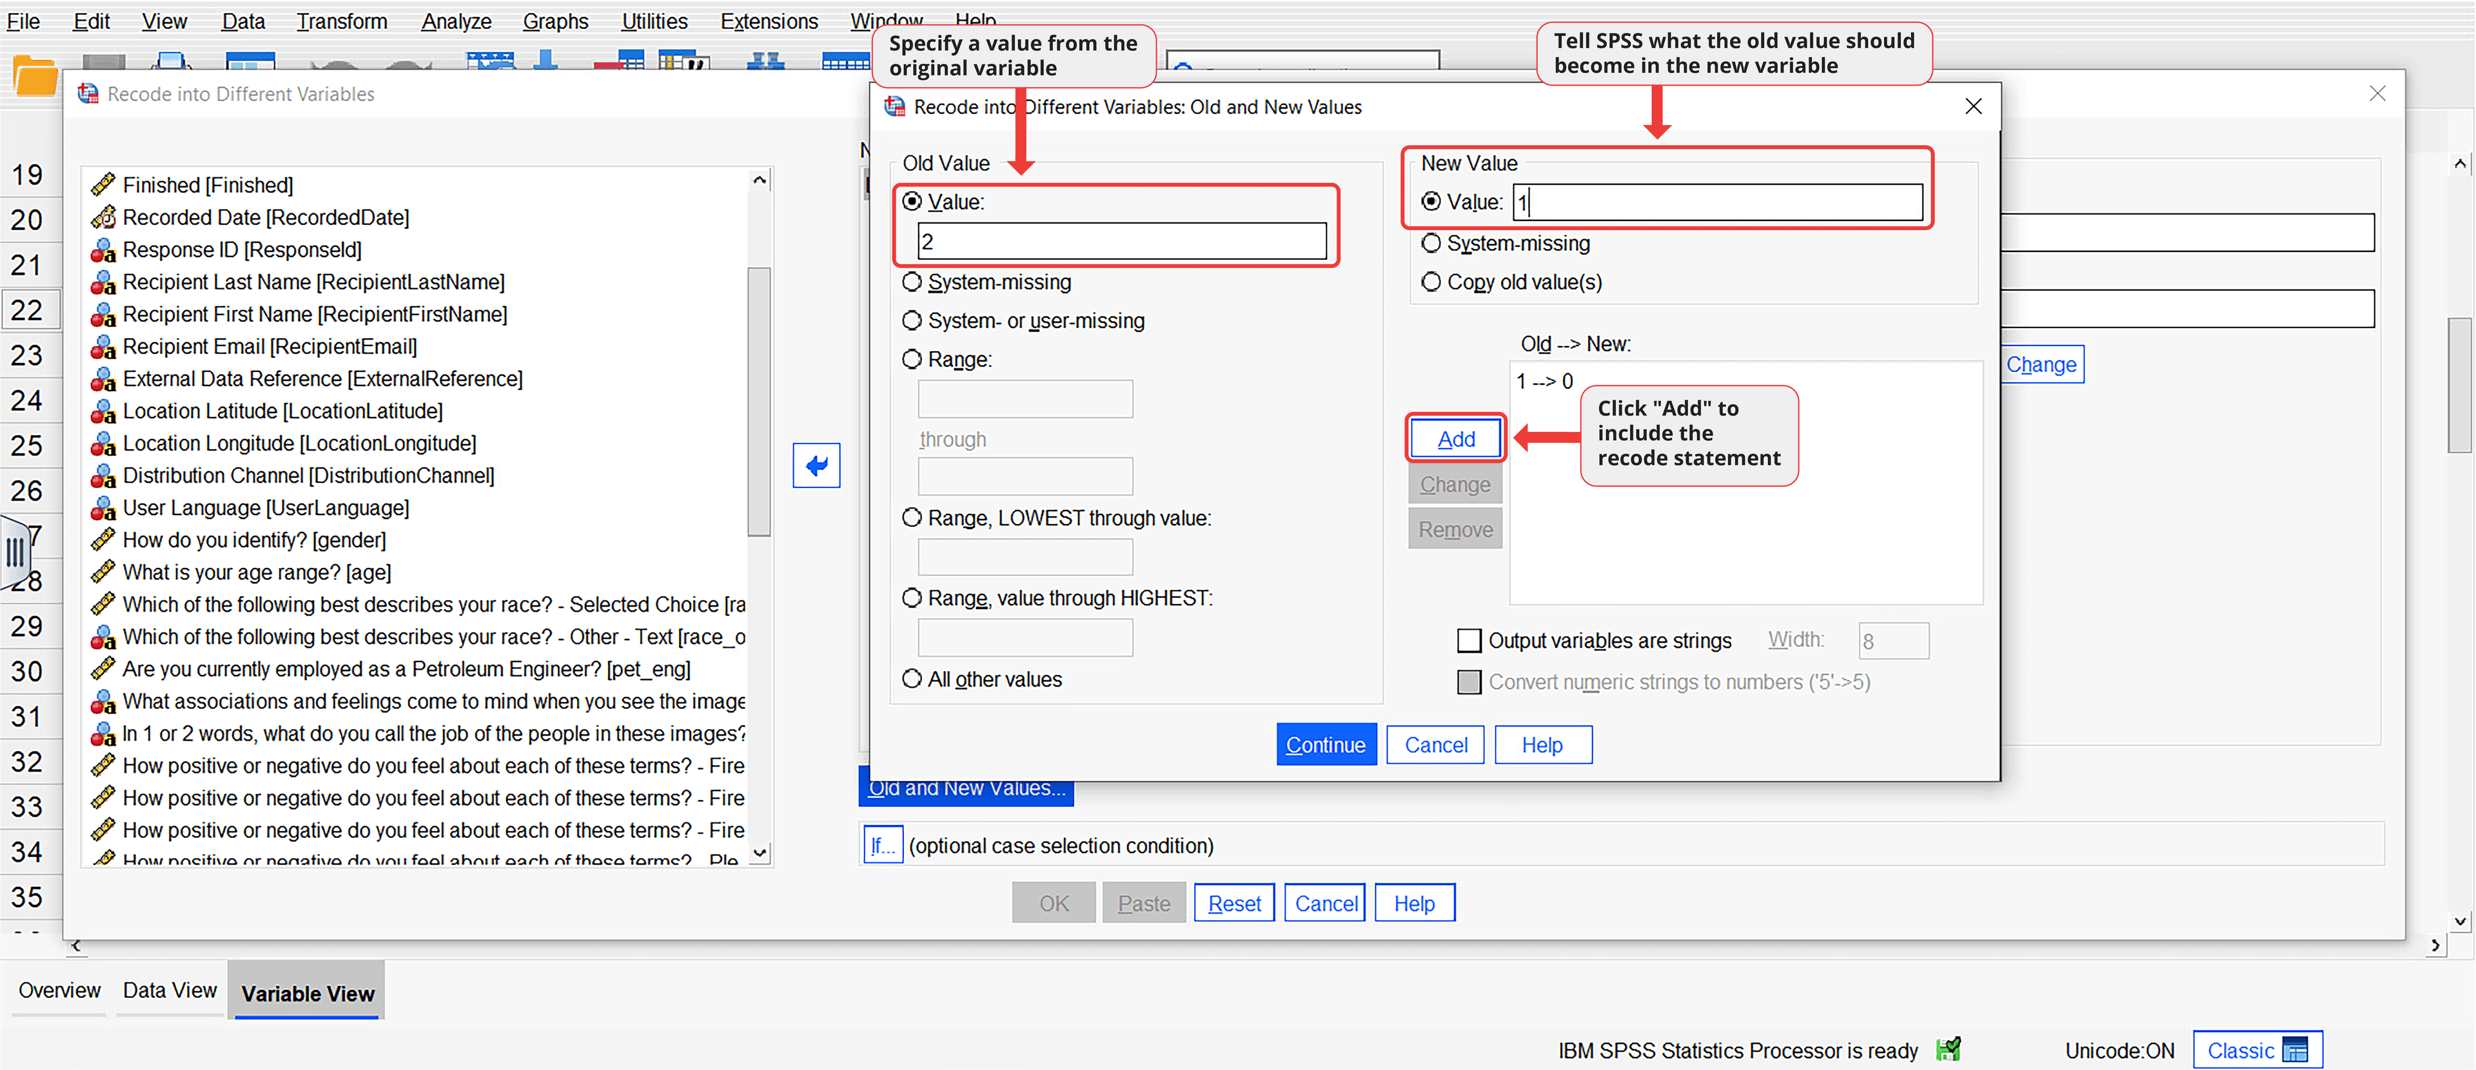Open the File menu

[x=23, y=21]
